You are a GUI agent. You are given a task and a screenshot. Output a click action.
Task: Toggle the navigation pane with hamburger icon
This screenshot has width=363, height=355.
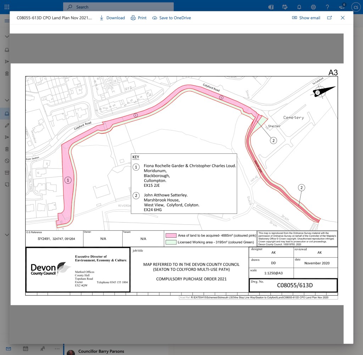(x=7, y=21)
